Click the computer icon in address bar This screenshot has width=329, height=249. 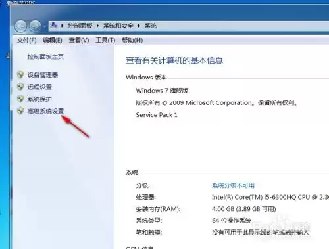[x=54, y=26]
